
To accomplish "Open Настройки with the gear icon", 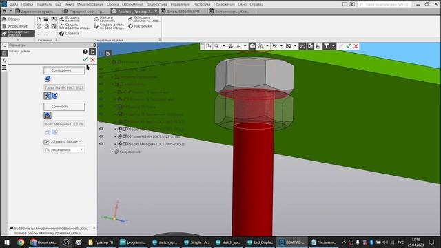I will 140,26.
